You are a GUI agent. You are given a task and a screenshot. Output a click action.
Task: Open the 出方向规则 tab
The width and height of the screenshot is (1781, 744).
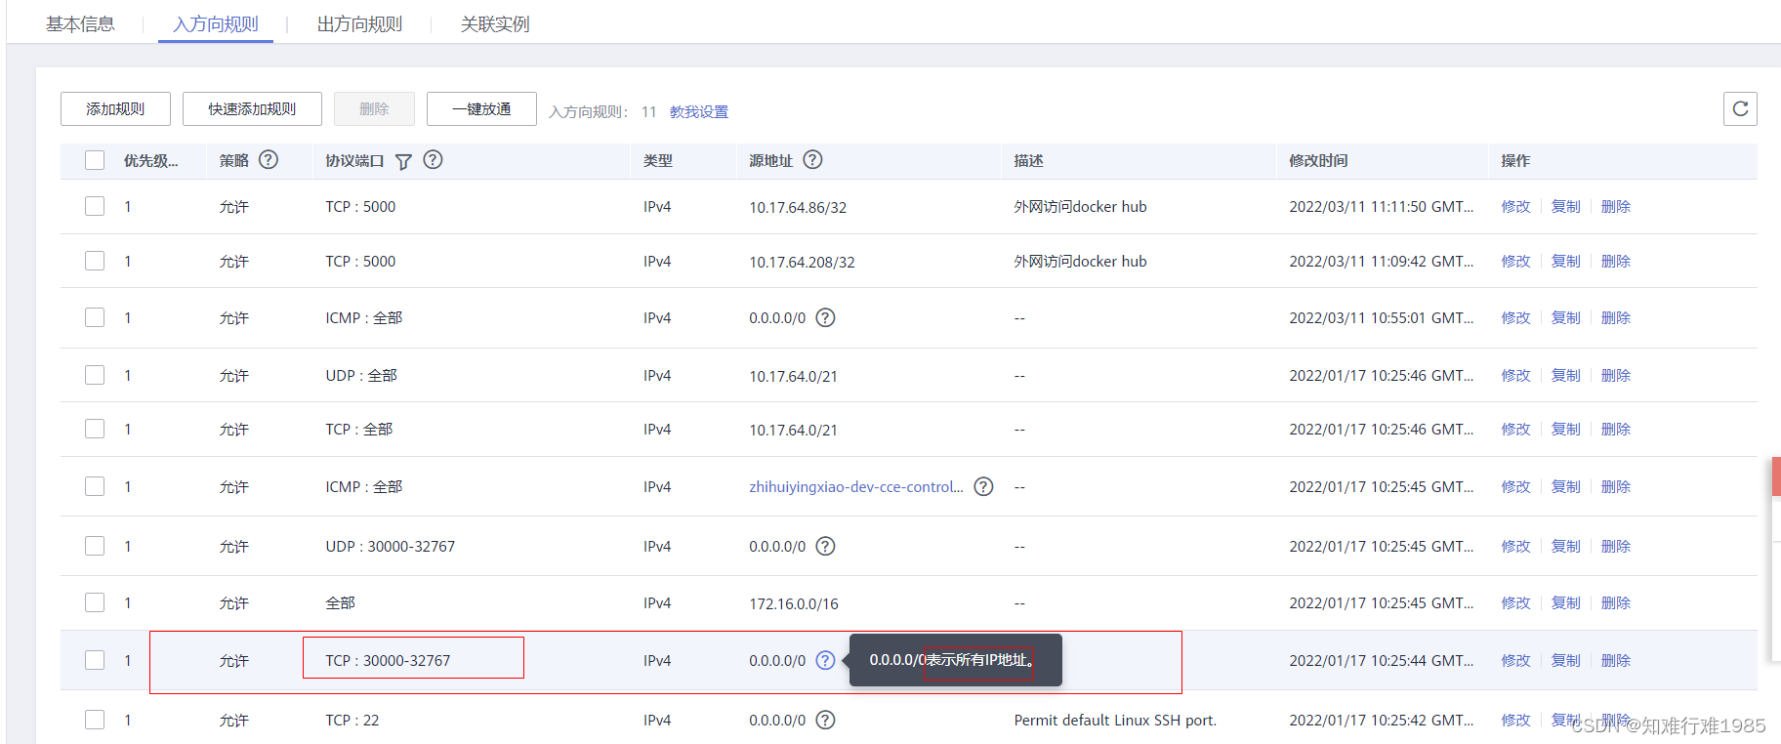pyautogui.click(x=359, y=23)
